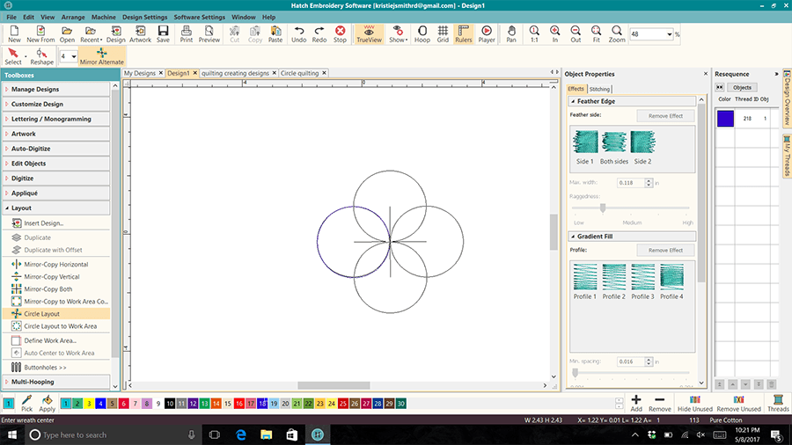792x445 pixels.
Task: Select the red color swatch 6
Action: pyautogui.click(x=124, y=403)
